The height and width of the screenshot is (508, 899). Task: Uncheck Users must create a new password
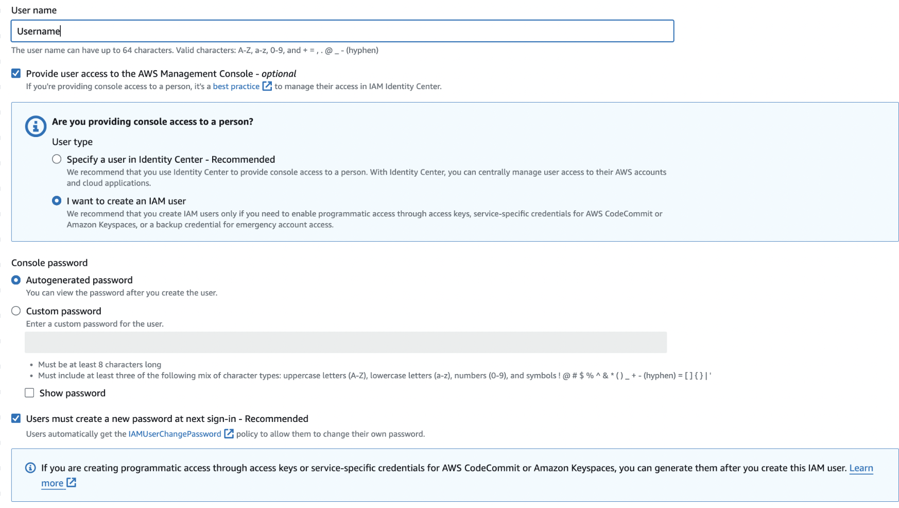16,418
